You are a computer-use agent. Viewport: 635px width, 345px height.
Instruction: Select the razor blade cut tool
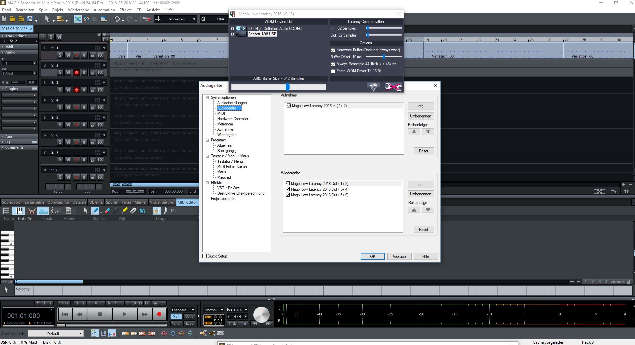(x=133, y=211)
